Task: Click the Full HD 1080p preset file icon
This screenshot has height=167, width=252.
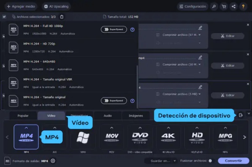Action: [13, 29]
